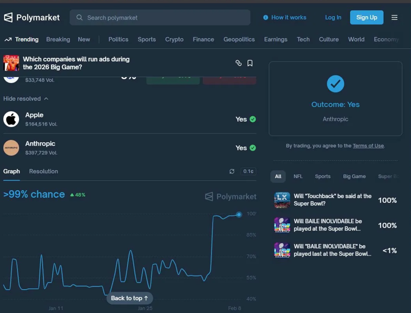Open the Politics category
This screenshot has height=313, width=411.
click(x=118, y=40)
